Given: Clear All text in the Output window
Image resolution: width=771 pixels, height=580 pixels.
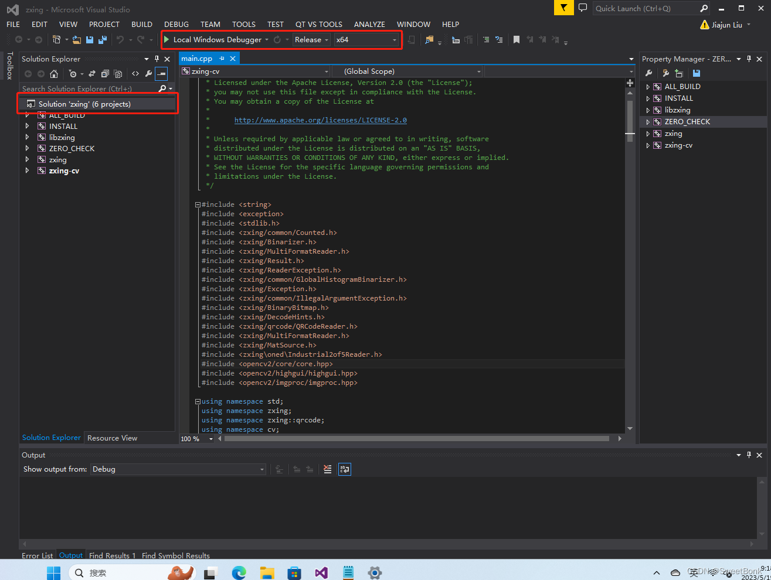Looking at the screenshot, I should point(327,469).
